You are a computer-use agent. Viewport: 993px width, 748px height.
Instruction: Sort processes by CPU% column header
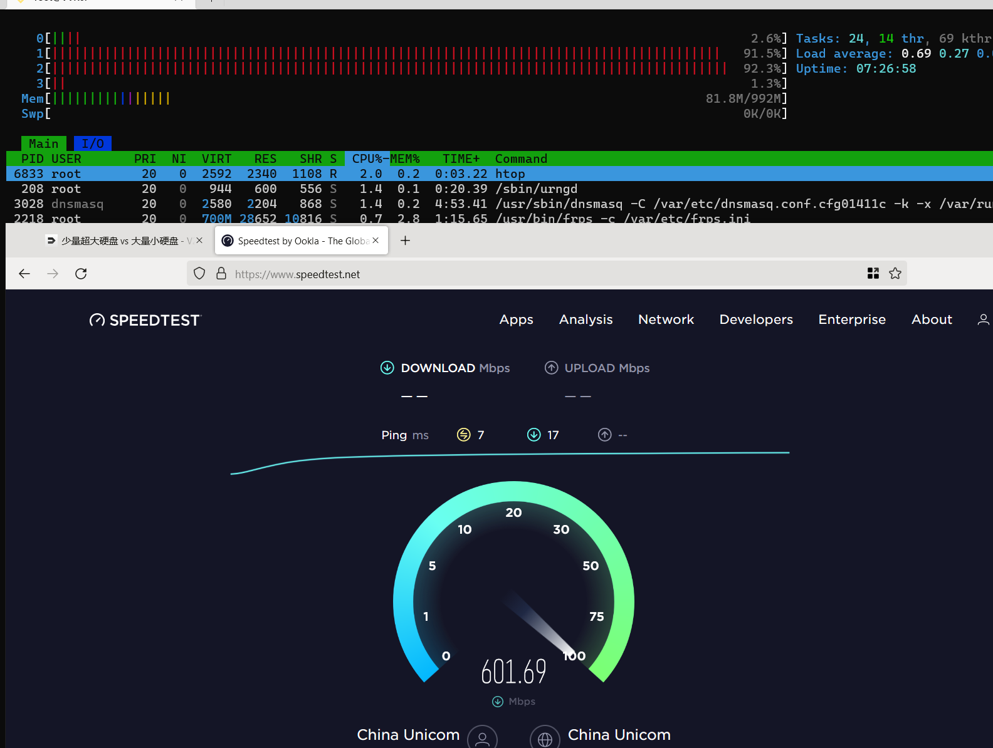[x=367, y=158]
